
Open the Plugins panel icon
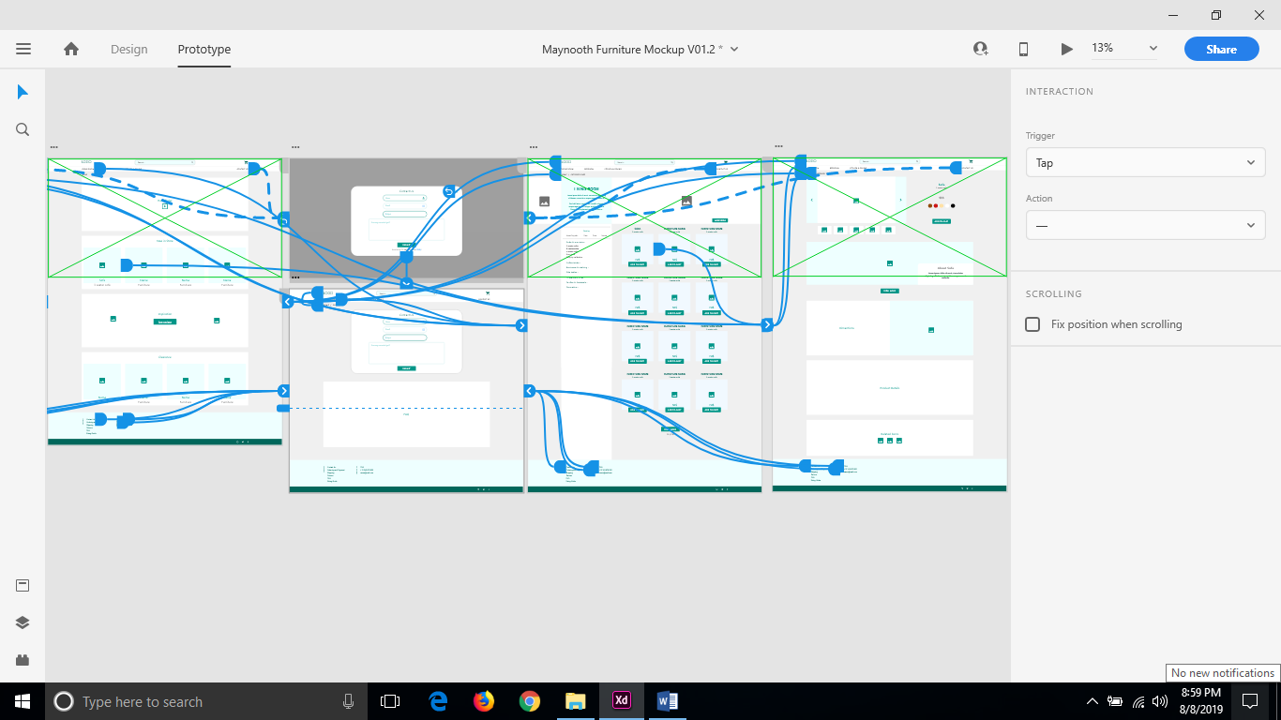(23, 659)
